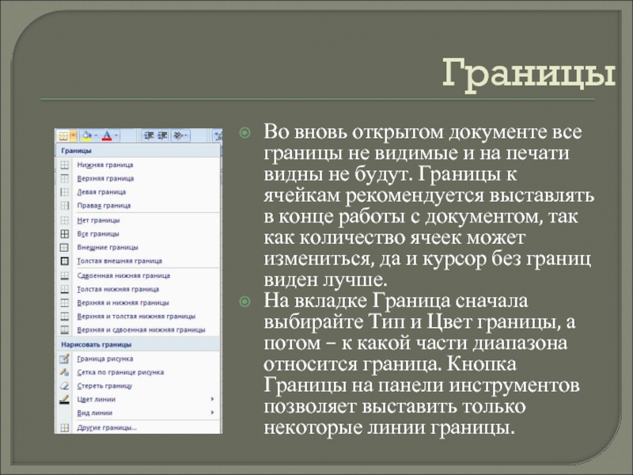This screenshot has height=475, width=633.
Task: Expand the Цвет линии submenu
Action: tap(212, 399)
